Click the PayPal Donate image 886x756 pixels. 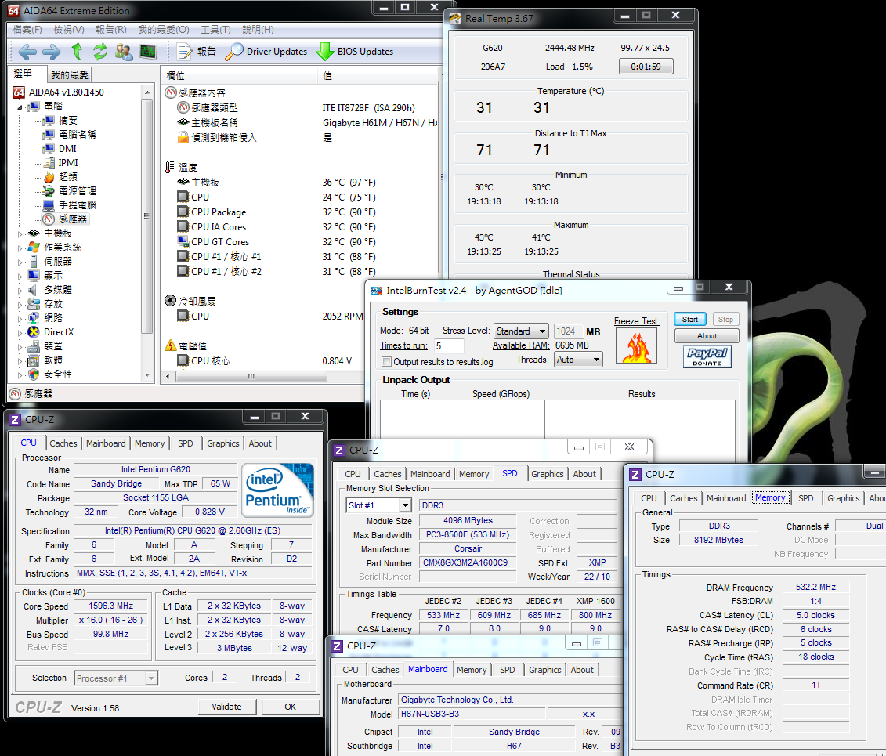tap(707, 356)
